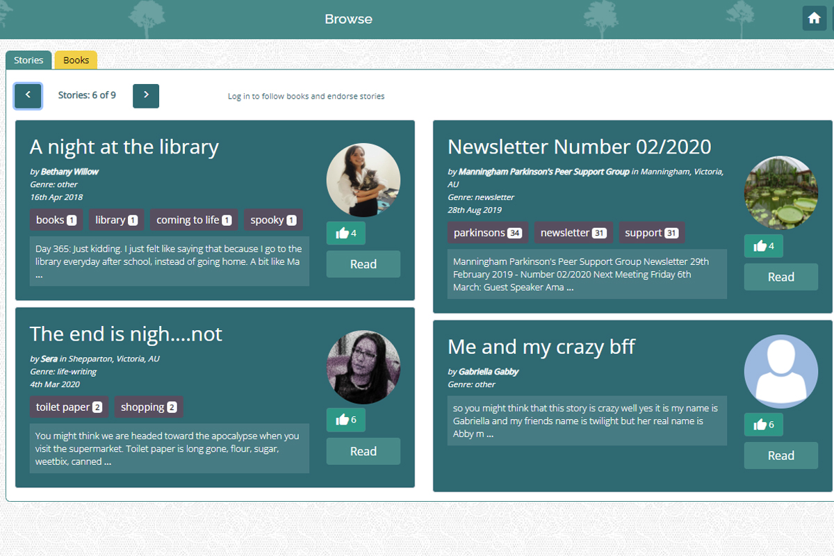The image size is (834, 556).
Task: Endorse 'The end is nigh....not' thumbs-up
Action: [x=345, y=420]
